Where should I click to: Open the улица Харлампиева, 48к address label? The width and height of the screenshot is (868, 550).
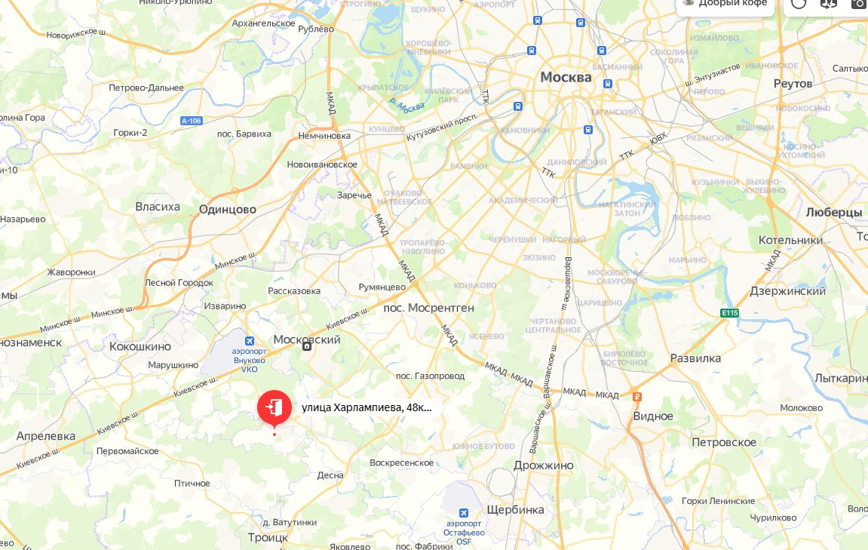tap(367, 407)
